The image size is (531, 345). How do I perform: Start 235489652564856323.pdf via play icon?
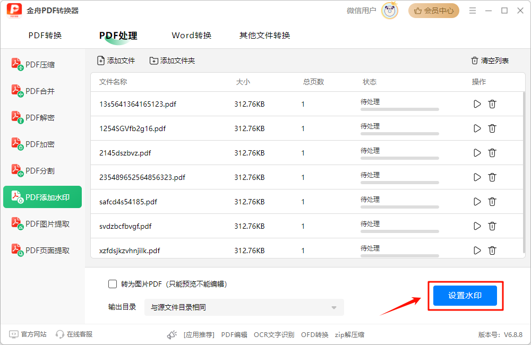click(477, 177)
